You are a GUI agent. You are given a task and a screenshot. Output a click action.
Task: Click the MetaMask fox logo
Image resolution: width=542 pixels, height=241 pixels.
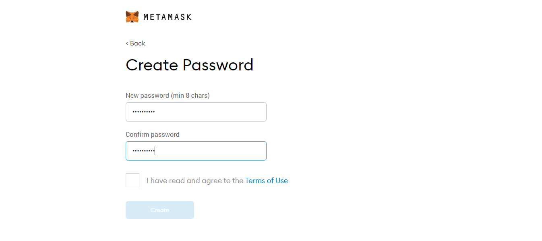[132, 17]
